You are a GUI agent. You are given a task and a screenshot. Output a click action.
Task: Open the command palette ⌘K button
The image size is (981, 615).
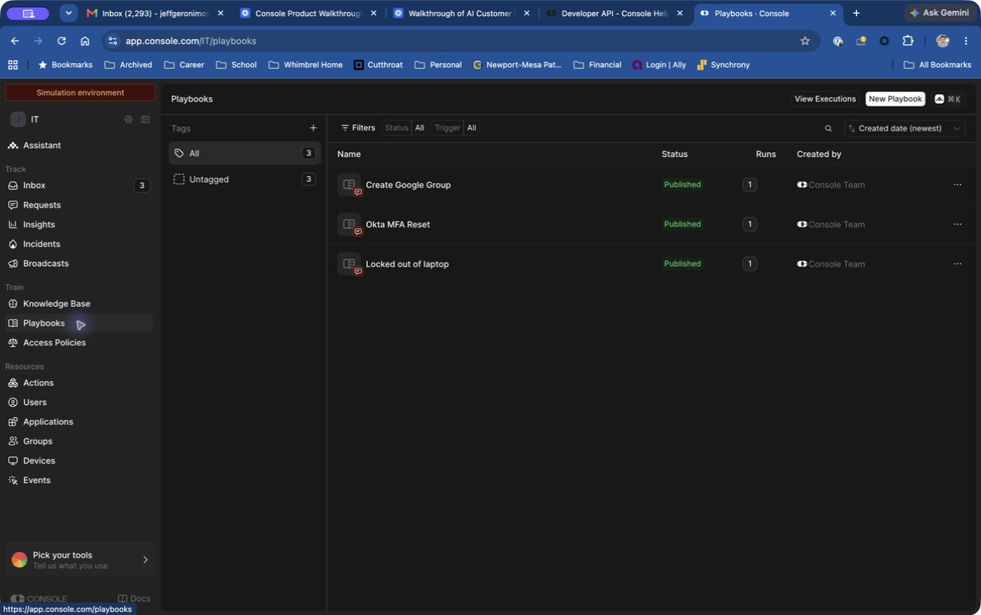(x=948, y=99)
